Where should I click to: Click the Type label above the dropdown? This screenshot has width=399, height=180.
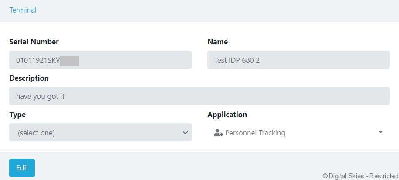[x=17, y=115]
